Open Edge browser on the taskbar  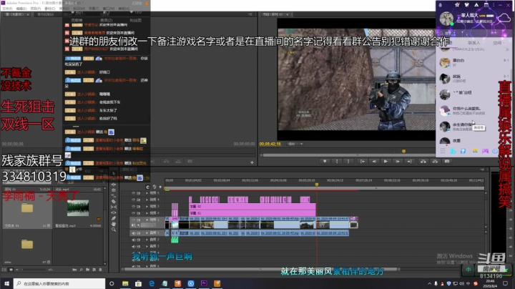(x=152, y=283)
